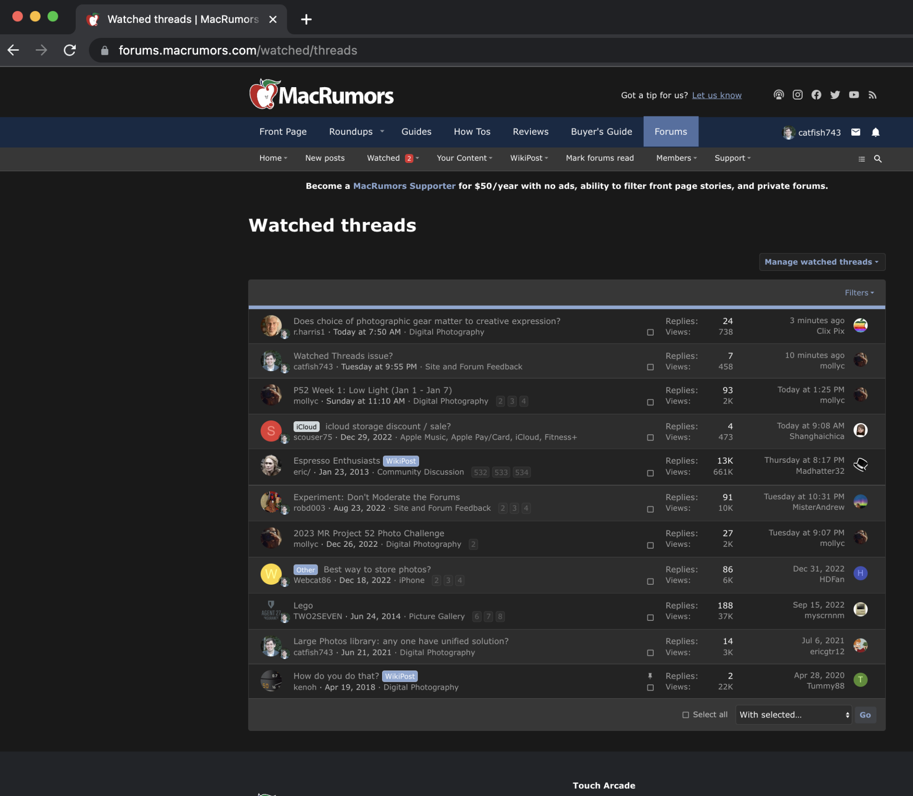
Task: Click the MacRumors apple logo
Action: (x=321, y=94)
